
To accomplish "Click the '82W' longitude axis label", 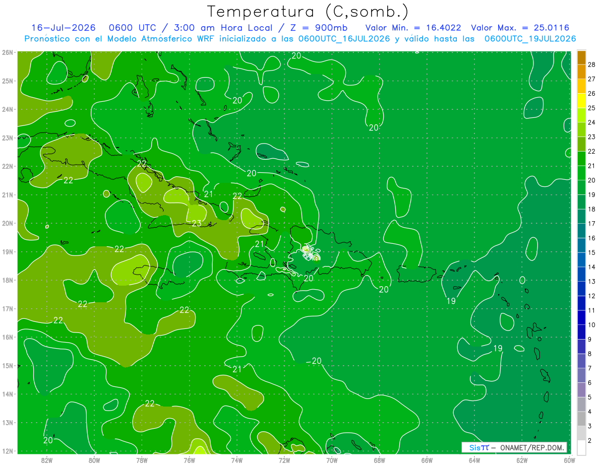I will tap(47, 460).
